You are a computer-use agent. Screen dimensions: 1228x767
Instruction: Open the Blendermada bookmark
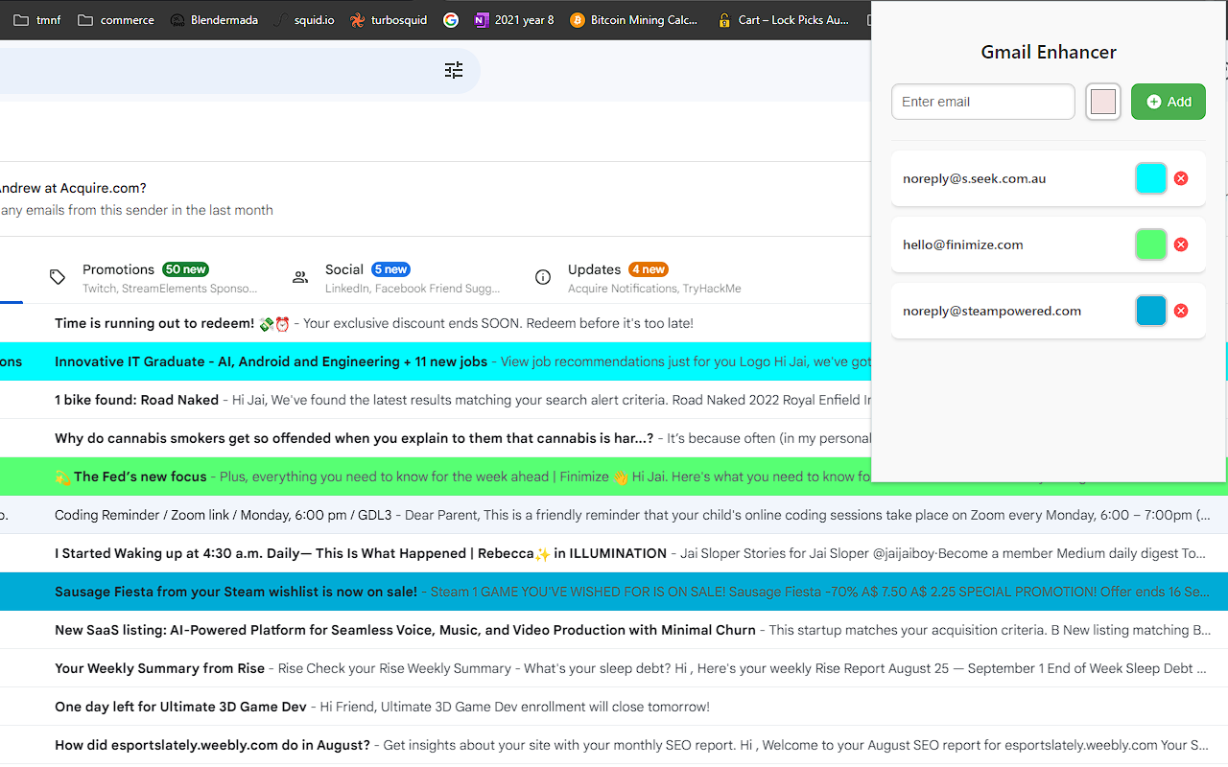[214, 19]
